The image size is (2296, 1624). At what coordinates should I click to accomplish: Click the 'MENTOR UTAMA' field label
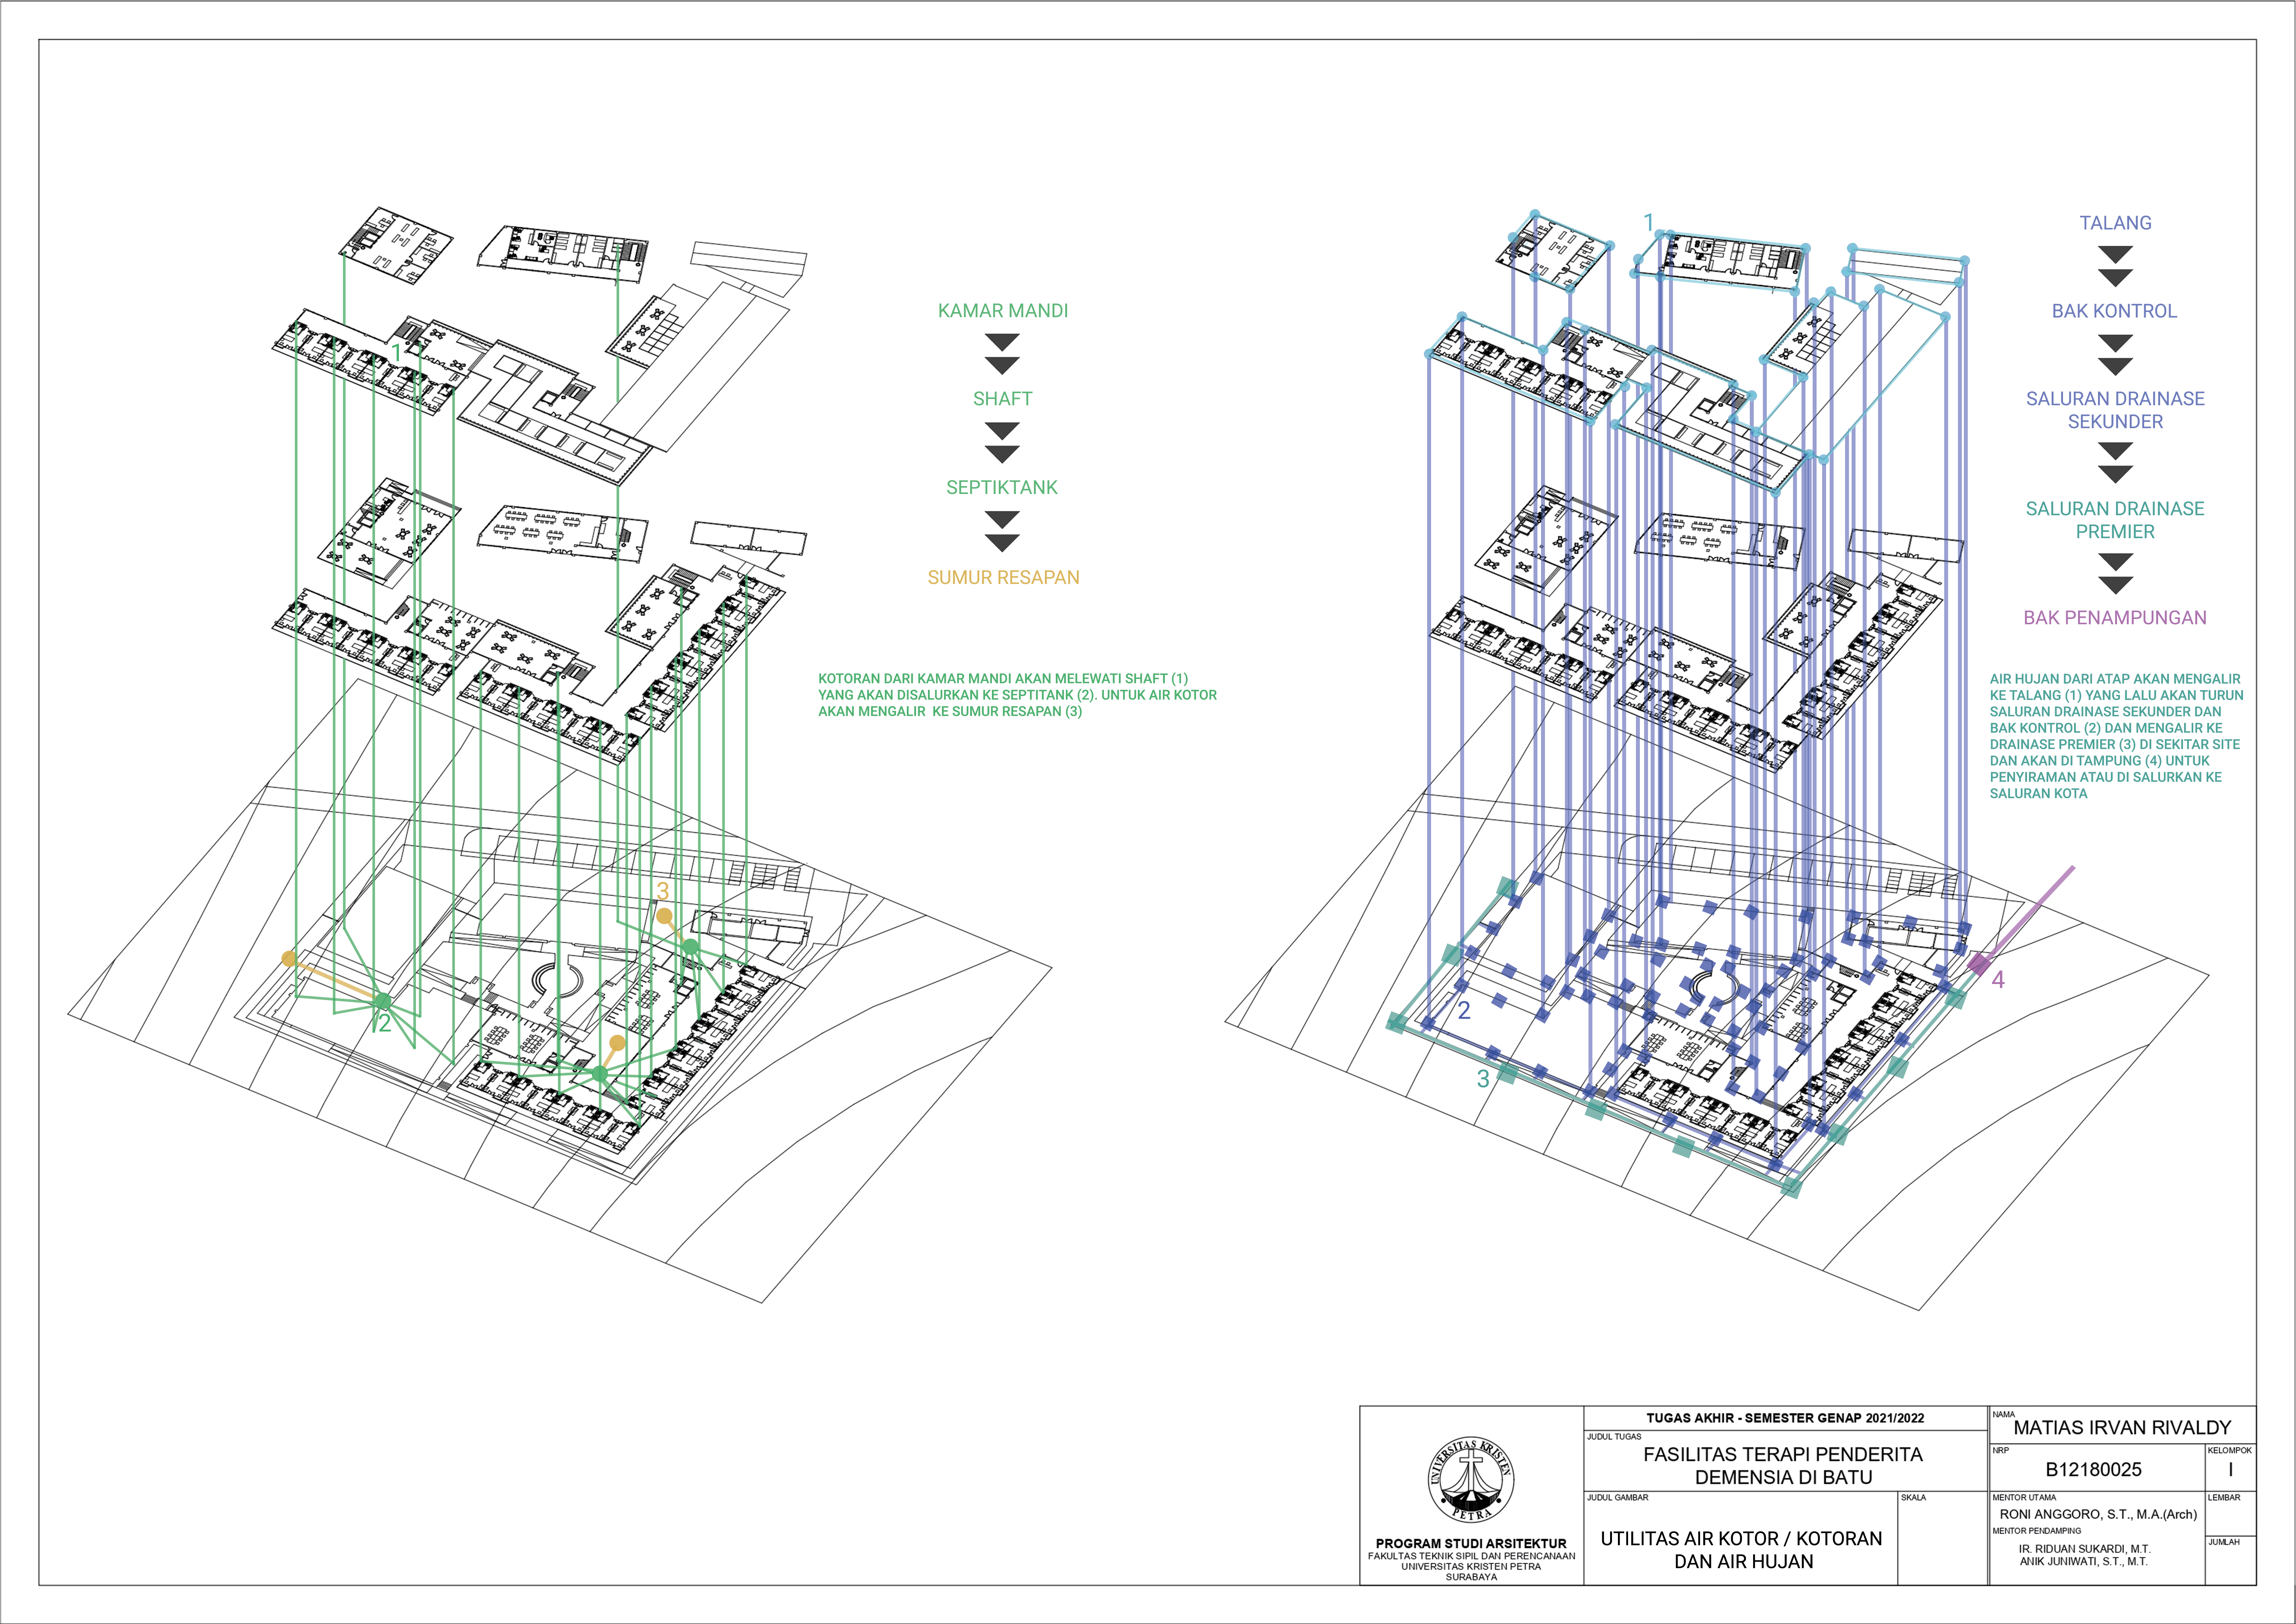point(2024,1498)
